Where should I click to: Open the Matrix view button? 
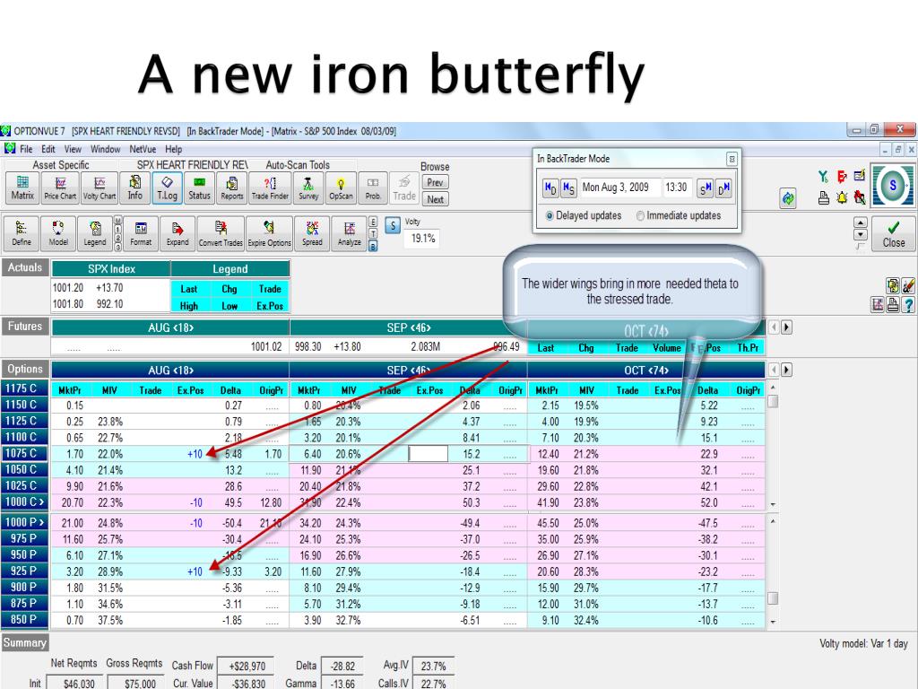tap(22, 188)
